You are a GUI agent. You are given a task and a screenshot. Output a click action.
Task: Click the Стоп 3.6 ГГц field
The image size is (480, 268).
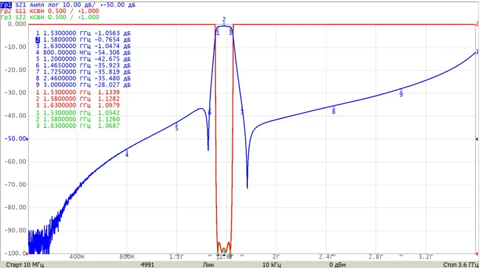coord(461,265)
